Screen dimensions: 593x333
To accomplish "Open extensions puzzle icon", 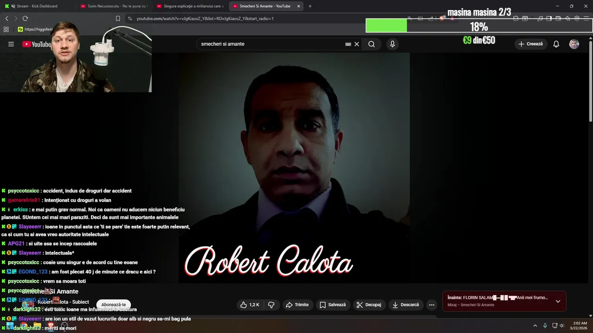I will (516, 18).
